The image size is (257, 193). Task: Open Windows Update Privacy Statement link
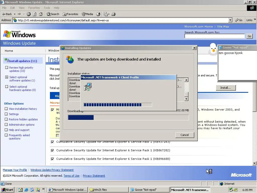[52, 170]
